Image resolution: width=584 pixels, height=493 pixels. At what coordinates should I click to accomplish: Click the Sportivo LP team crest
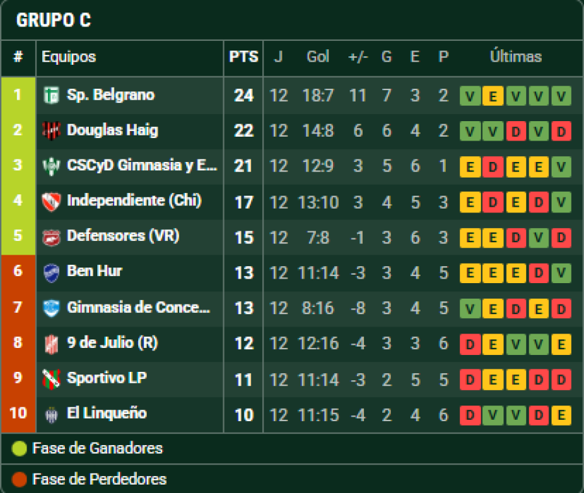coord(51,378)
